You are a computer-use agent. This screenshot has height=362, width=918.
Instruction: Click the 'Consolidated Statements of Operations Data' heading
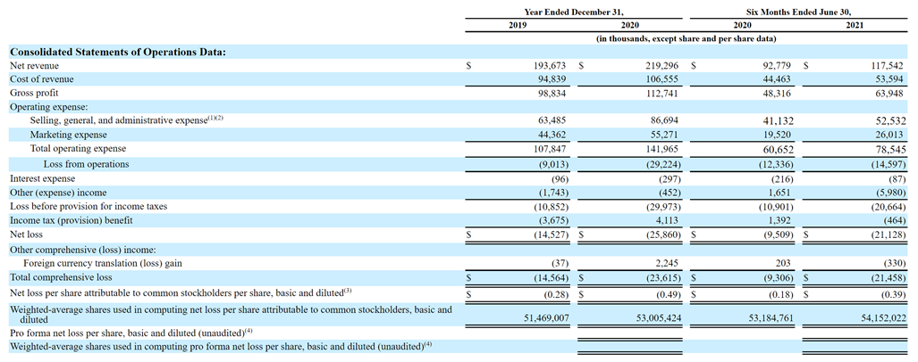(117, 52)
